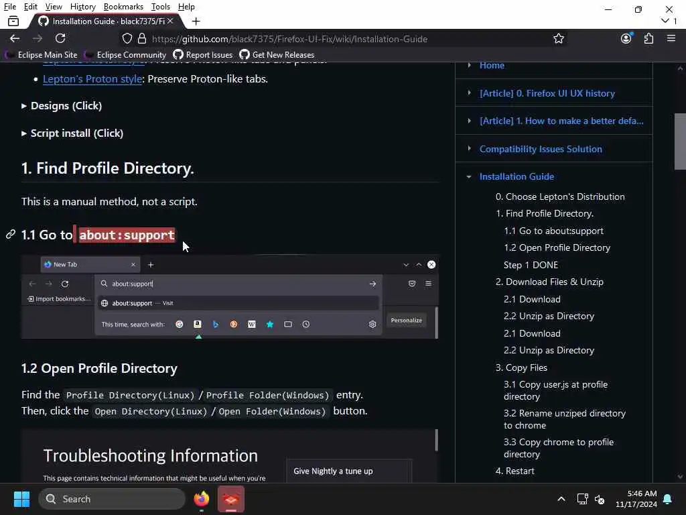The image size is (686, 515).
Task: Click the page vertical scrollbar thumb
Action: pyautogui.click(x=680, y=141)
